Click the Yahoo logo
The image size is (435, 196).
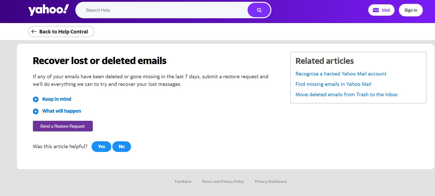pyautogui.click(x=49, y=10)
